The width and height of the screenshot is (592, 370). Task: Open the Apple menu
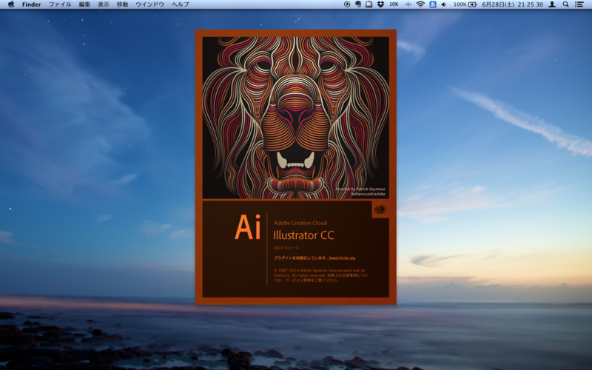click(x=11, y=4)
